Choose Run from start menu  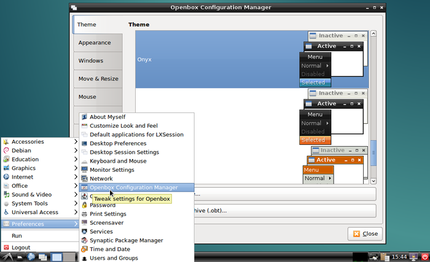40,236
